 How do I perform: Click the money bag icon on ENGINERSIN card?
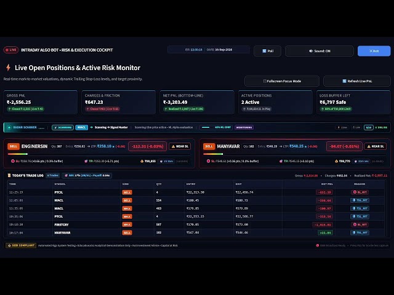point(142,161)
